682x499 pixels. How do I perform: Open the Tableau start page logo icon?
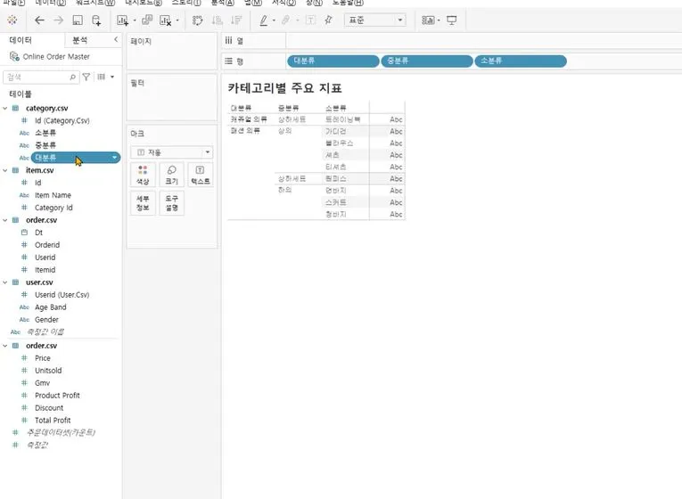coord(12,20)
